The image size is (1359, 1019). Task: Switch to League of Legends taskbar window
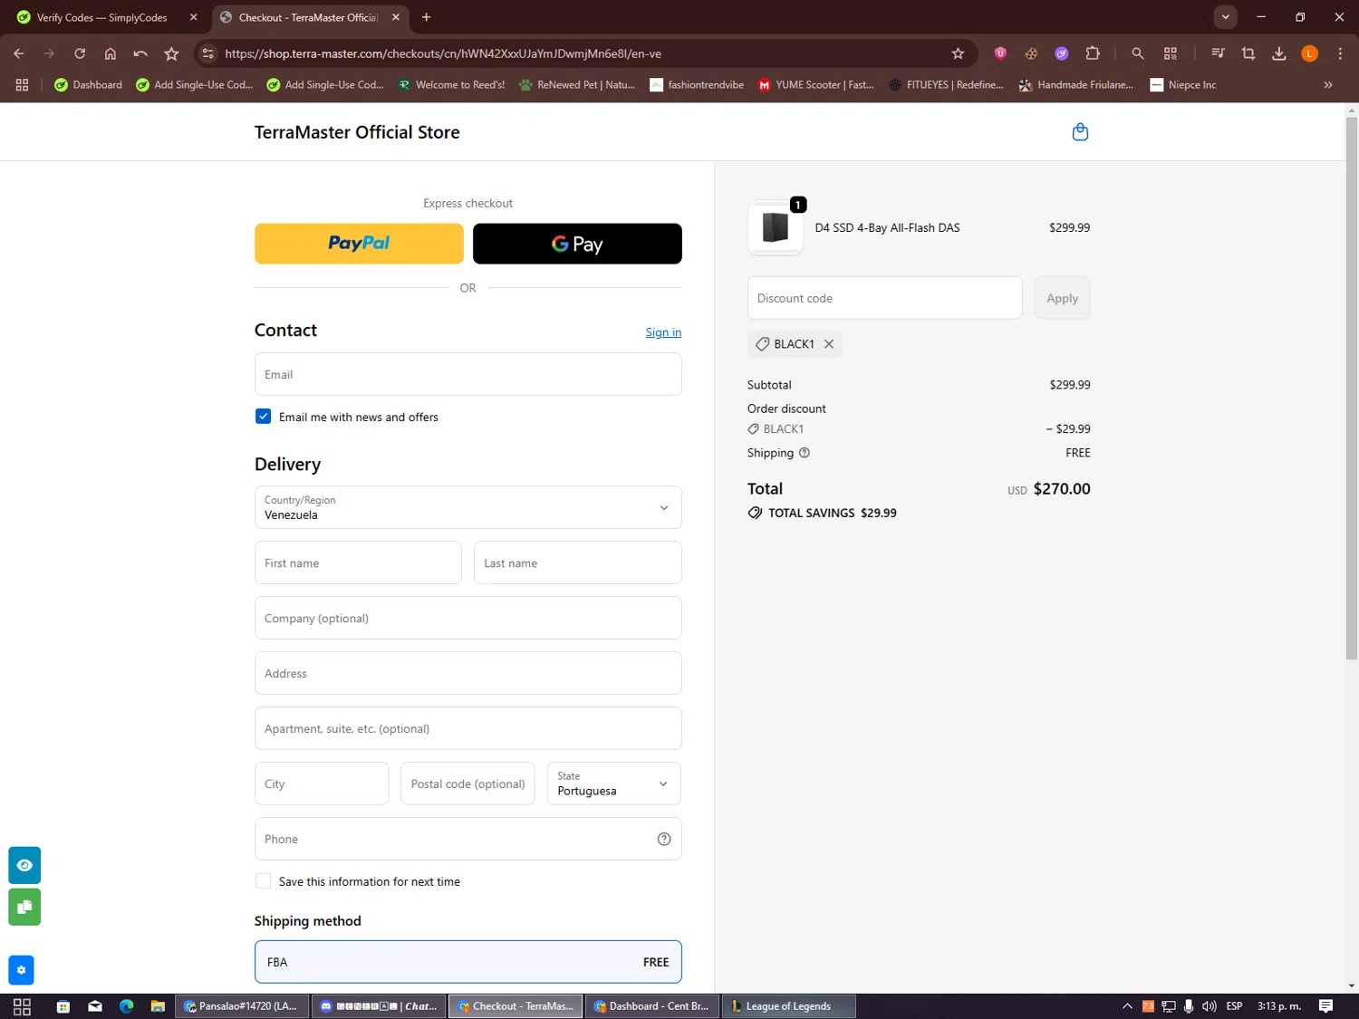[788, 1006]
